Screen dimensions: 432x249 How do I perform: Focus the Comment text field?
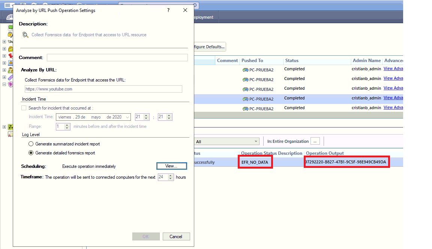(117, 58)
